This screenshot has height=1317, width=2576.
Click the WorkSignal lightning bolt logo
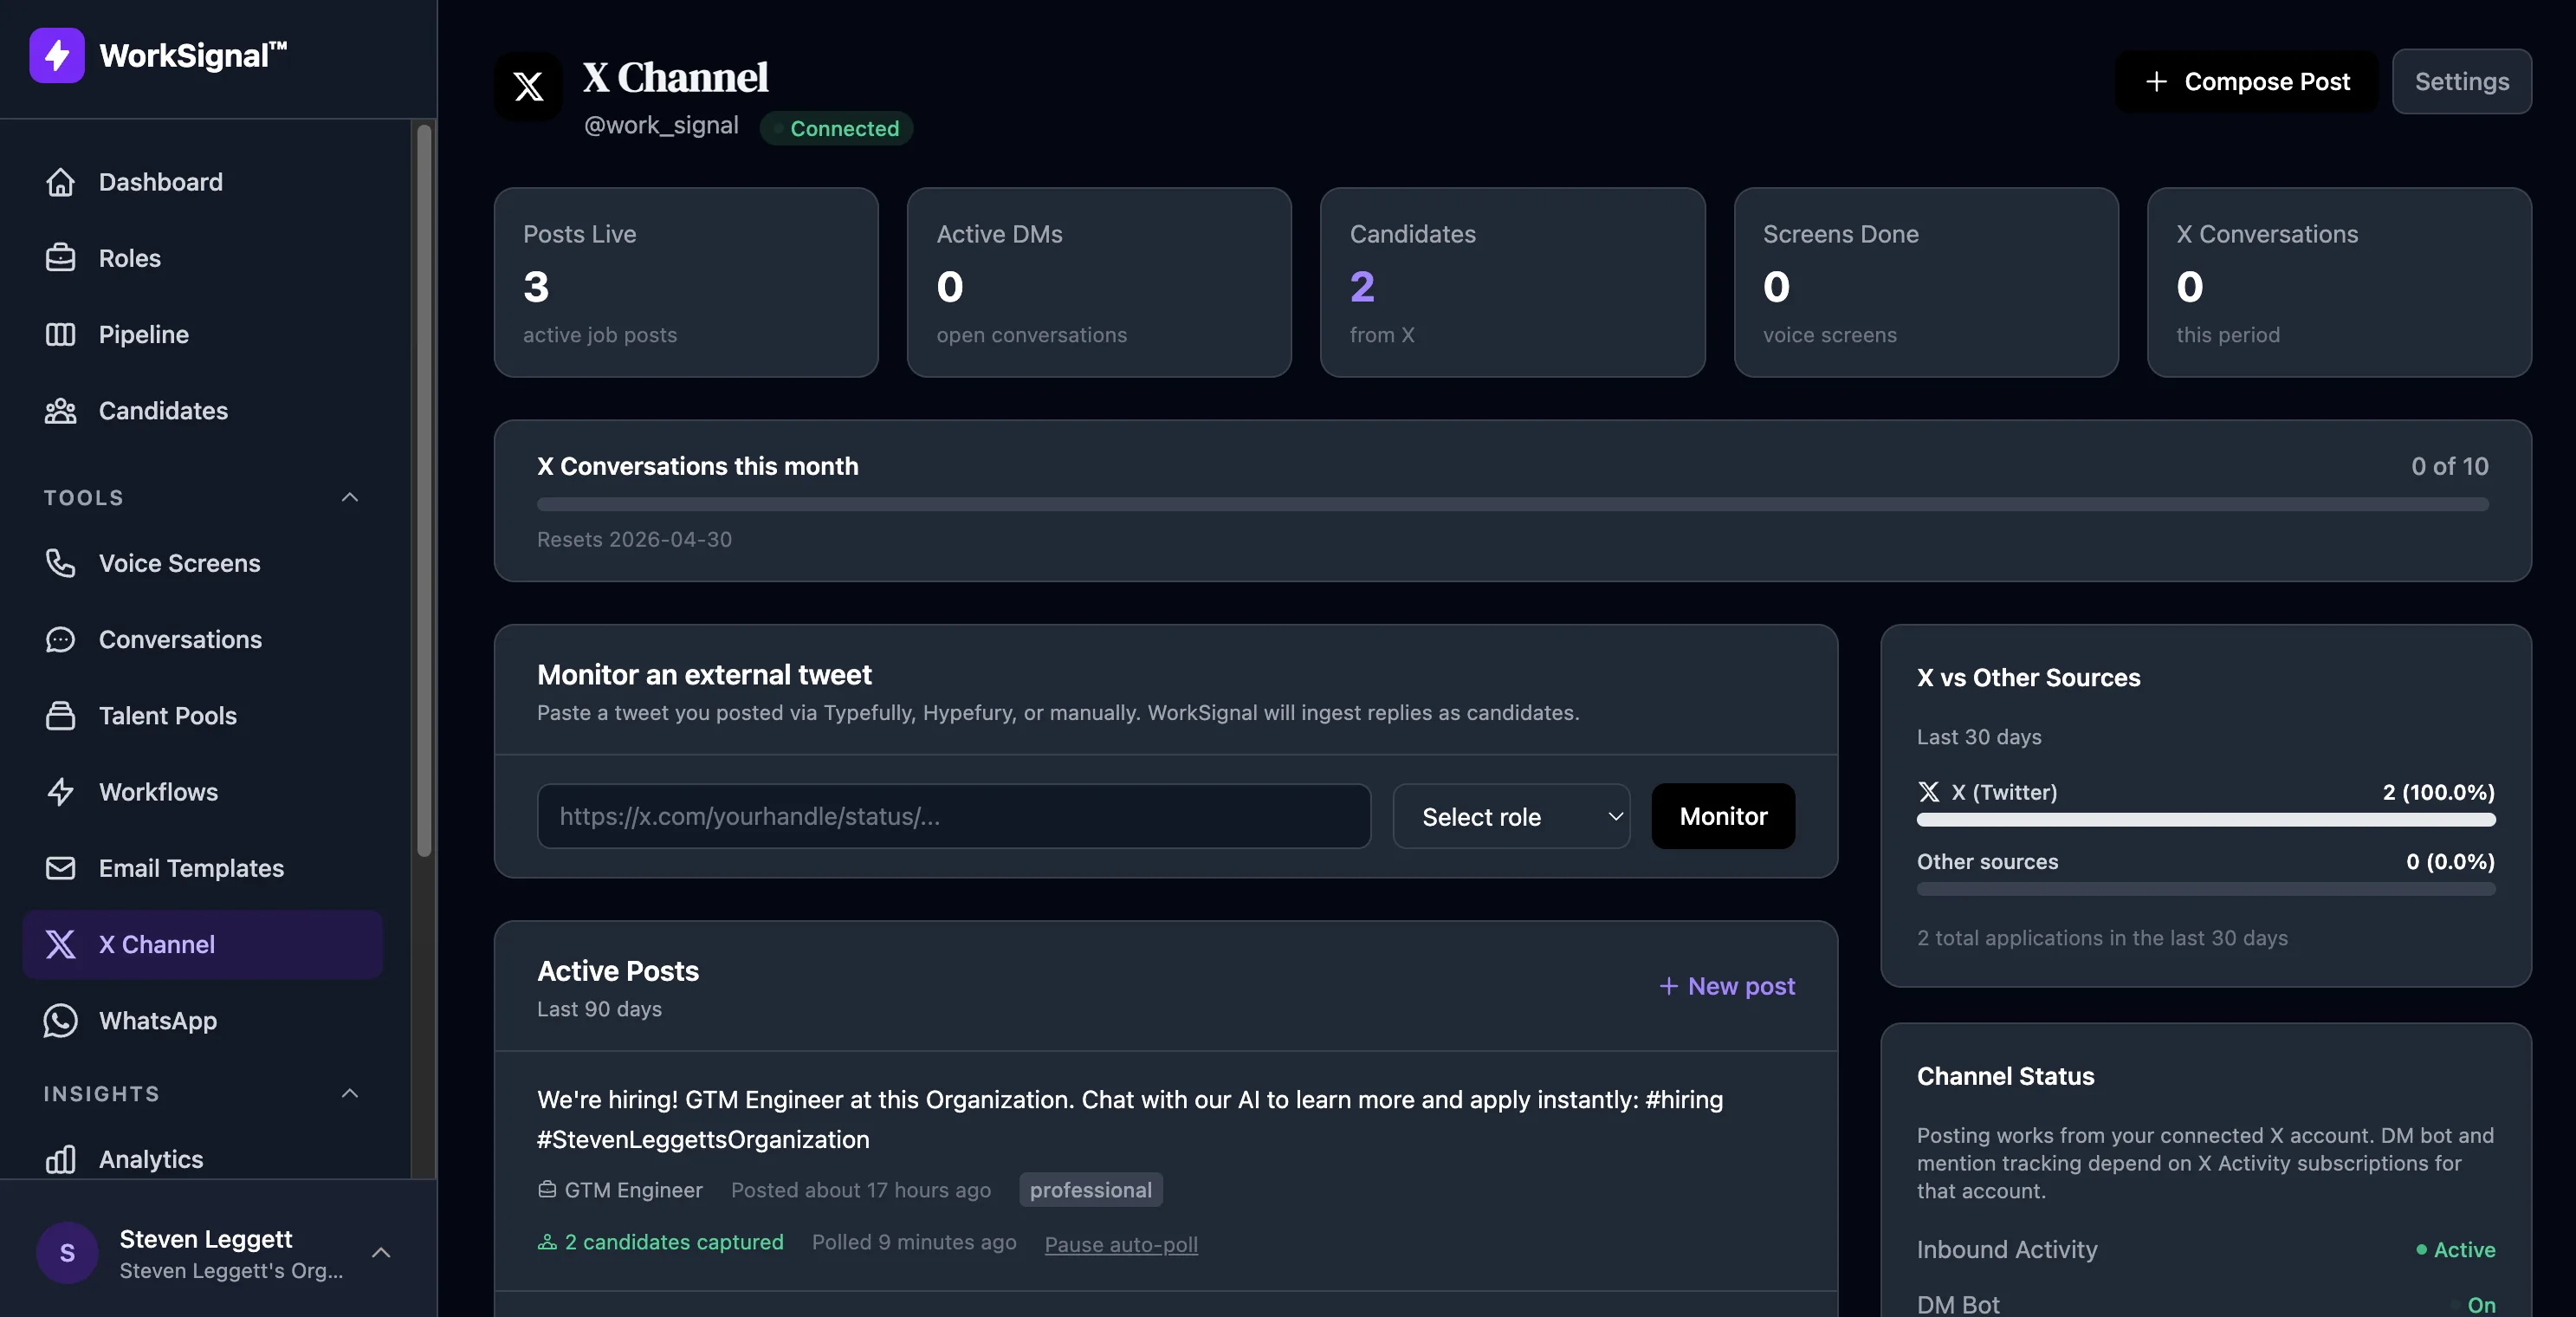tap(57, 55)
